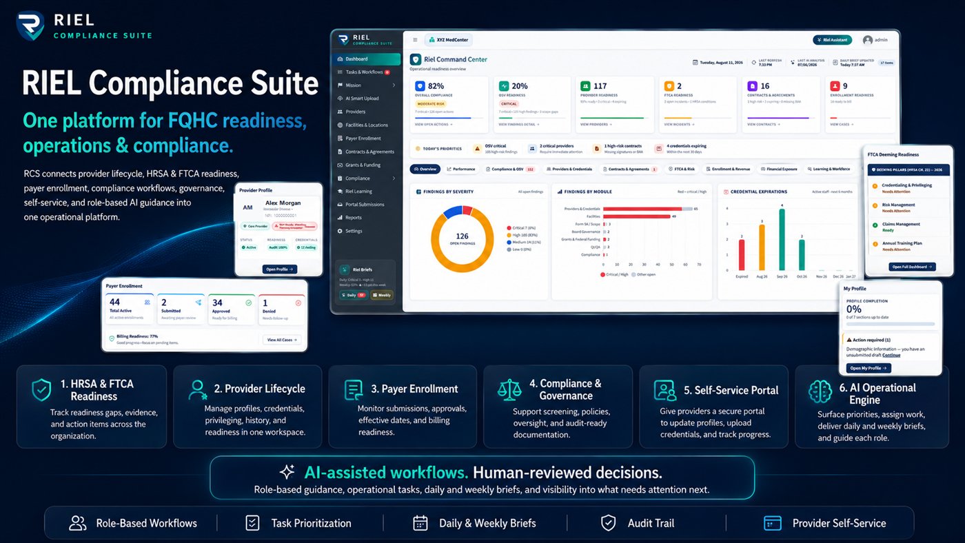Click the Self-Service Portal person-card icon
This screenshot has width=965, height=543.
tap(665, 390)
